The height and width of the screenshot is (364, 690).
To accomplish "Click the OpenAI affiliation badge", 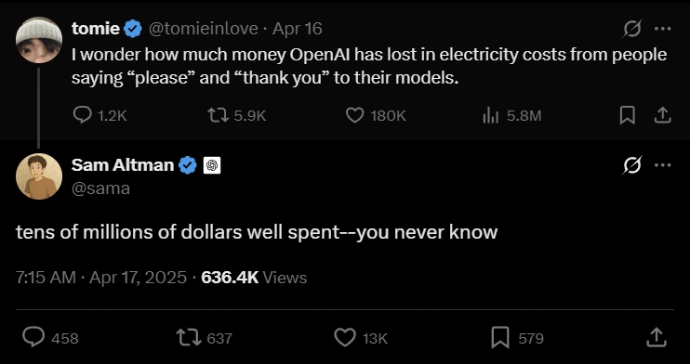I will (212, 165).
